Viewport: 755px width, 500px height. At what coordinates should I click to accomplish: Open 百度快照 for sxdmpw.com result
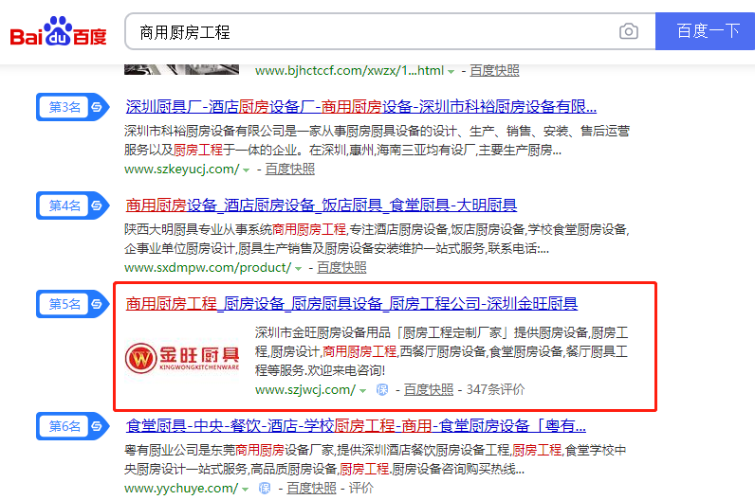click(341, 268)
